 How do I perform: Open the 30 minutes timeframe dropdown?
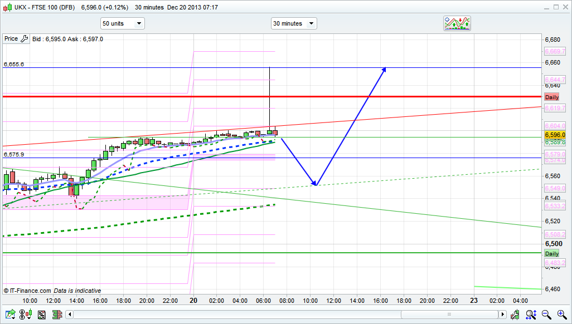tap(294, 23)
